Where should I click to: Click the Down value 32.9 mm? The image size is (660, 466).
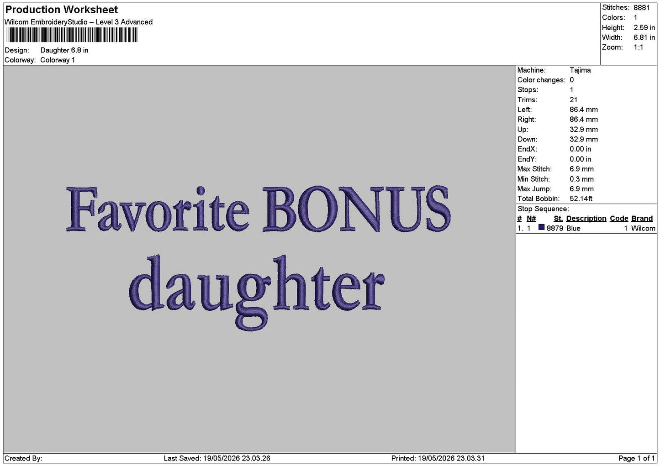584,140
